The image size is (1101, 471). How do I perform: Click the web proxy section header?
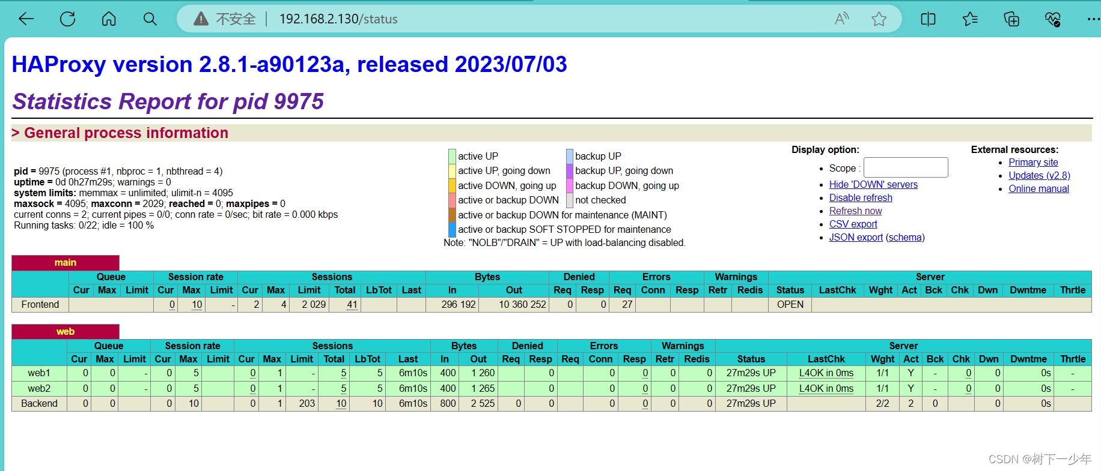coord(66,331)
